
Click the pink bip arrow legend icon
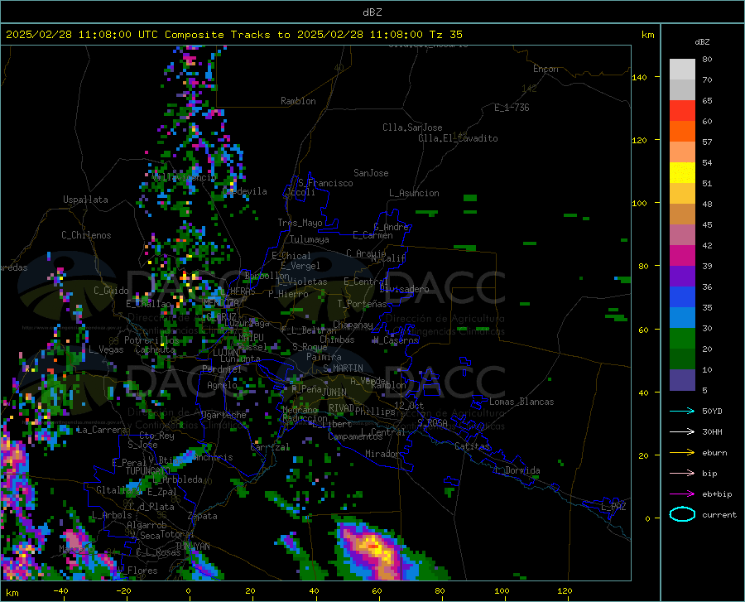coord(682,473)
